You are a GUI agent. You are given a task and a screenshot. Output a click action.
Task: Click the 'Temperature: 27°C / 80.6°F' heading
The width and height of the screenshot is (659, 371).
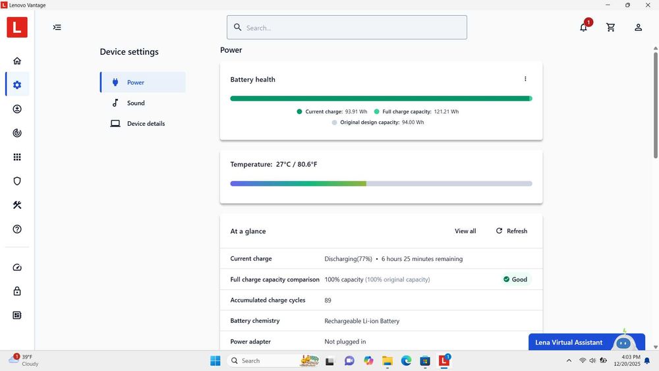[273, 164]
